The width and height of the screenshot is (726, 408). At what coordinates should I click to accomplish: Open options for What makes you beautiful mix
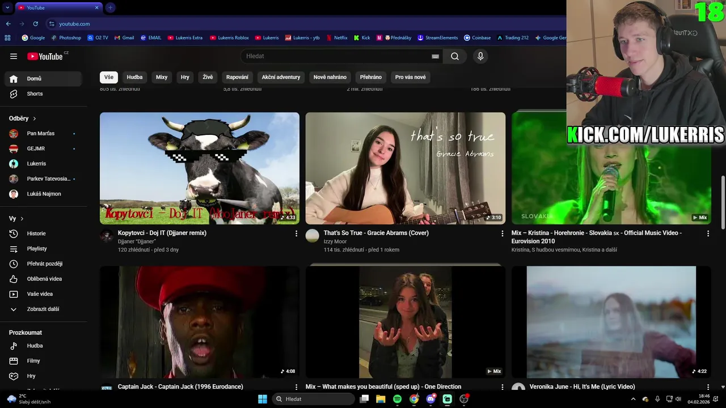[x=502, y=387]
